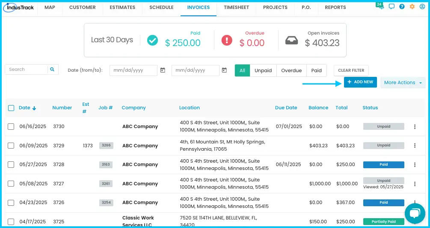
Task: Click job number badge 3254
Action: 106,202
